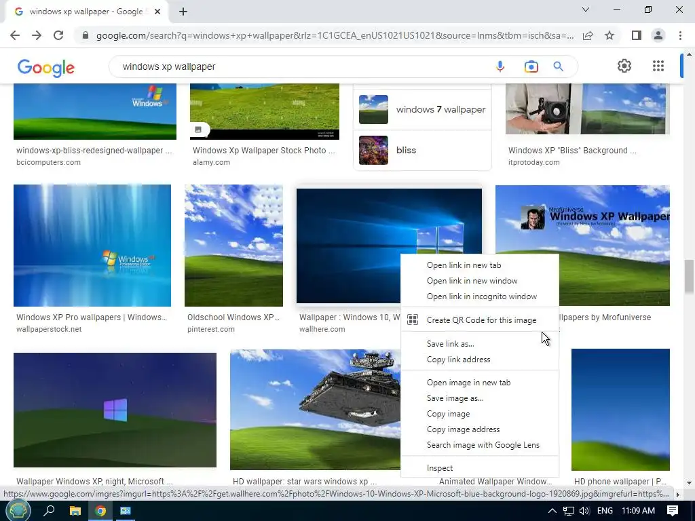Select Copy image from context menu

tap(480, 413)
